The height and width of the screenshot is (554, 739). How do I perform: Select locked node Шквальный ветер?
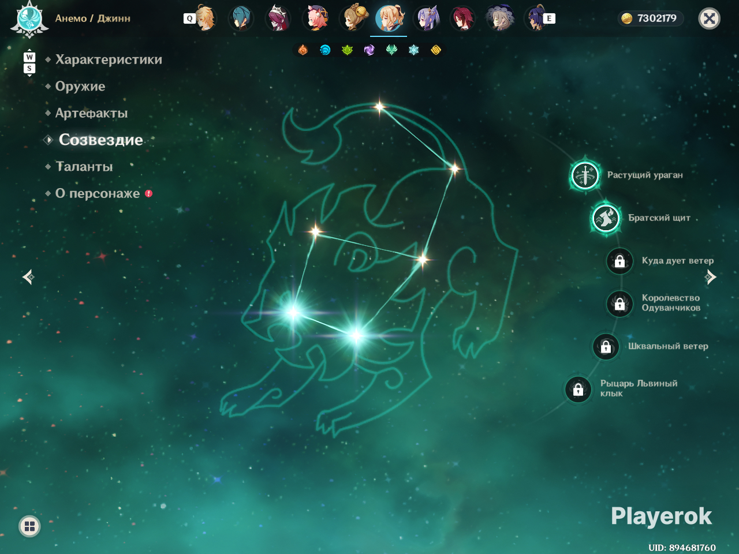click(606, 346)
